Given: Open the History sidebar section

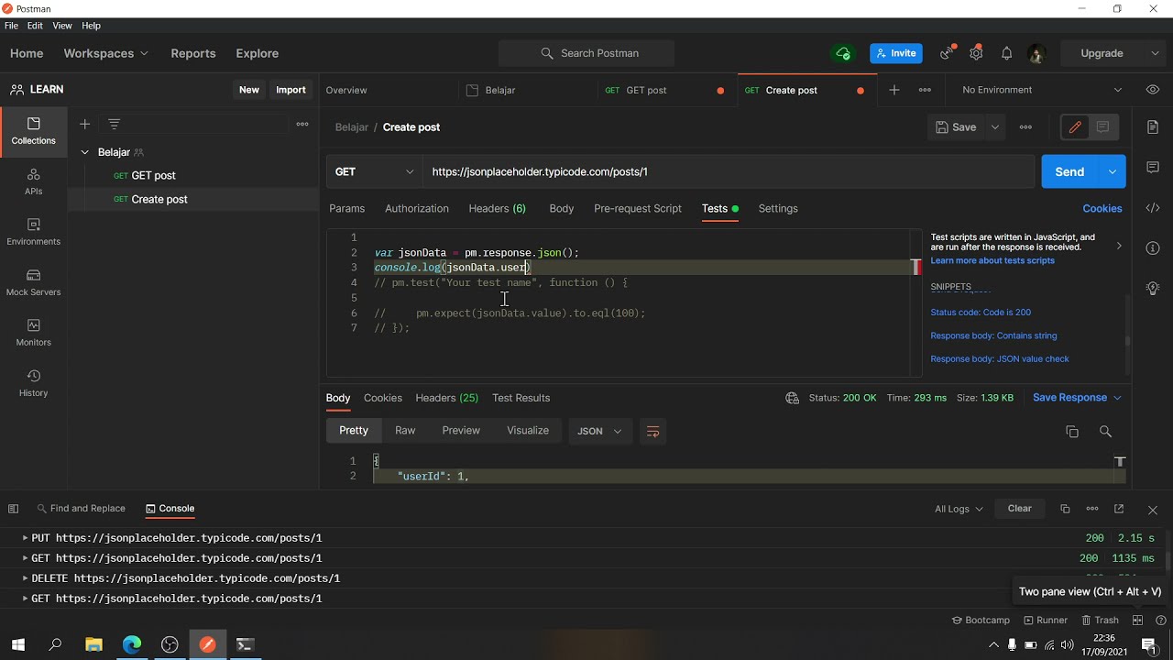Looking at the screenshot, I should point(33,383).
